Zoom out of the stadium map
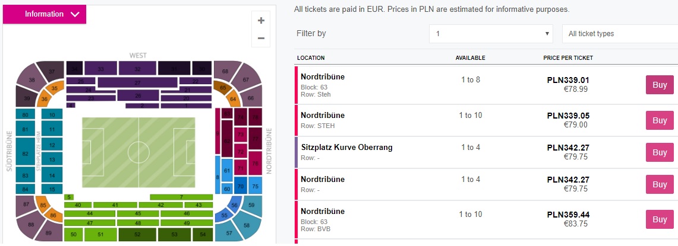Screen dimensions: 678x246 261,39
